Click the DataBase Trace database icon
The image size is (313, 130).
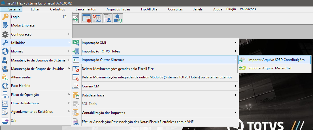point(76,95)
